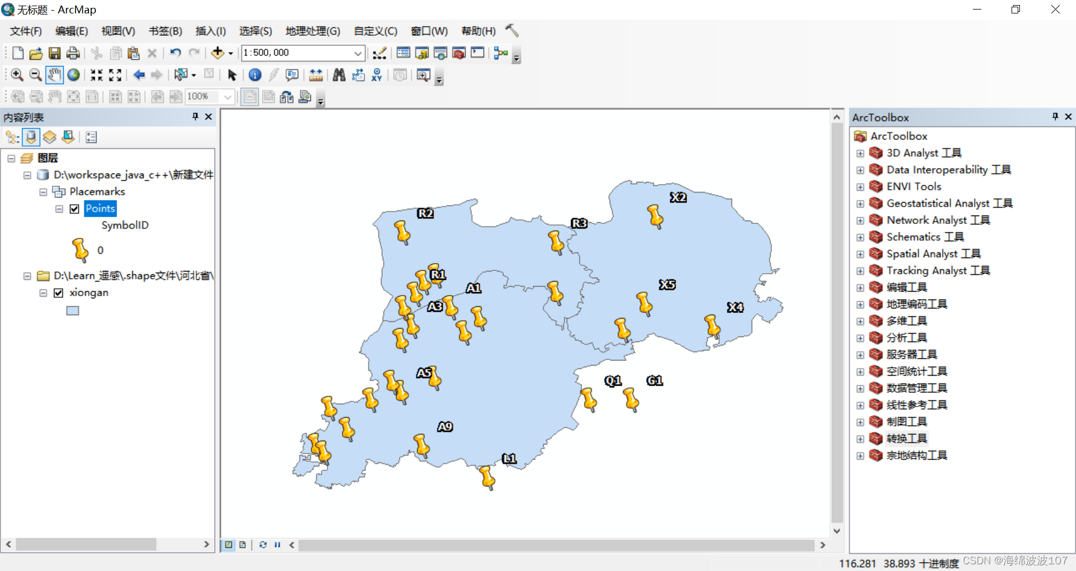Uncheck the Points layer visibility checkbox
Screen dimensions: 1076x571
click(x=75, y=209)
